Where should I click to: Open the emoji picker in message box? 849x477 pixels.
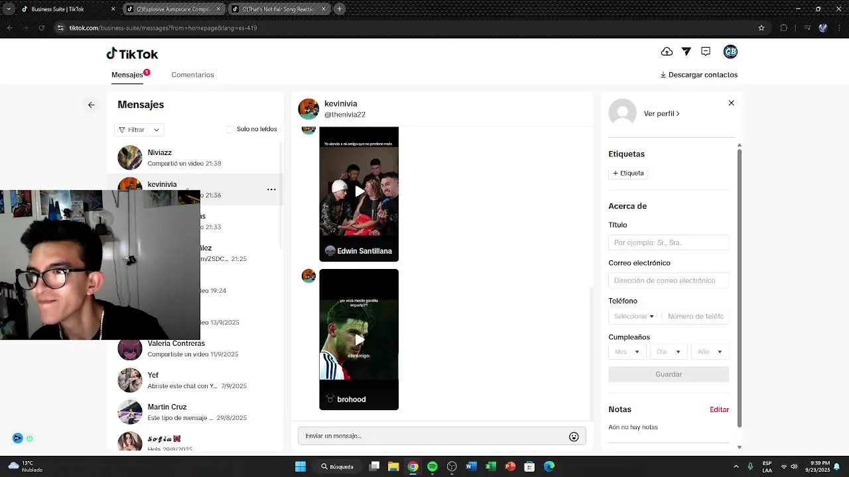point(574,437)
